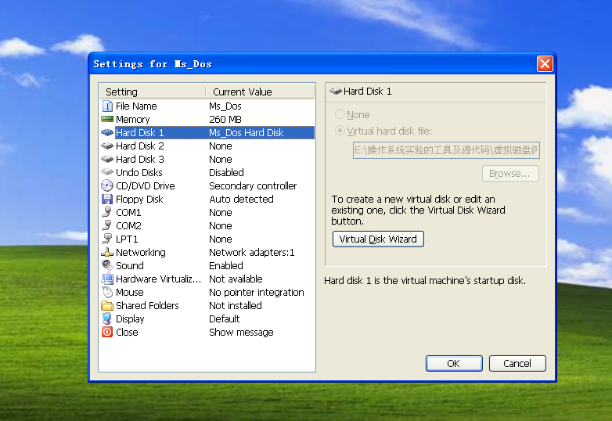This screenshot has width=612, height=421.
Task: Click the Not available value
Action: point(236,279)
